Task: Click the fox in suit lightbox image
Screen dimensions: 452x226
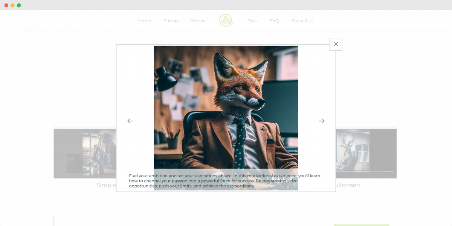Action: pos(226,106)
